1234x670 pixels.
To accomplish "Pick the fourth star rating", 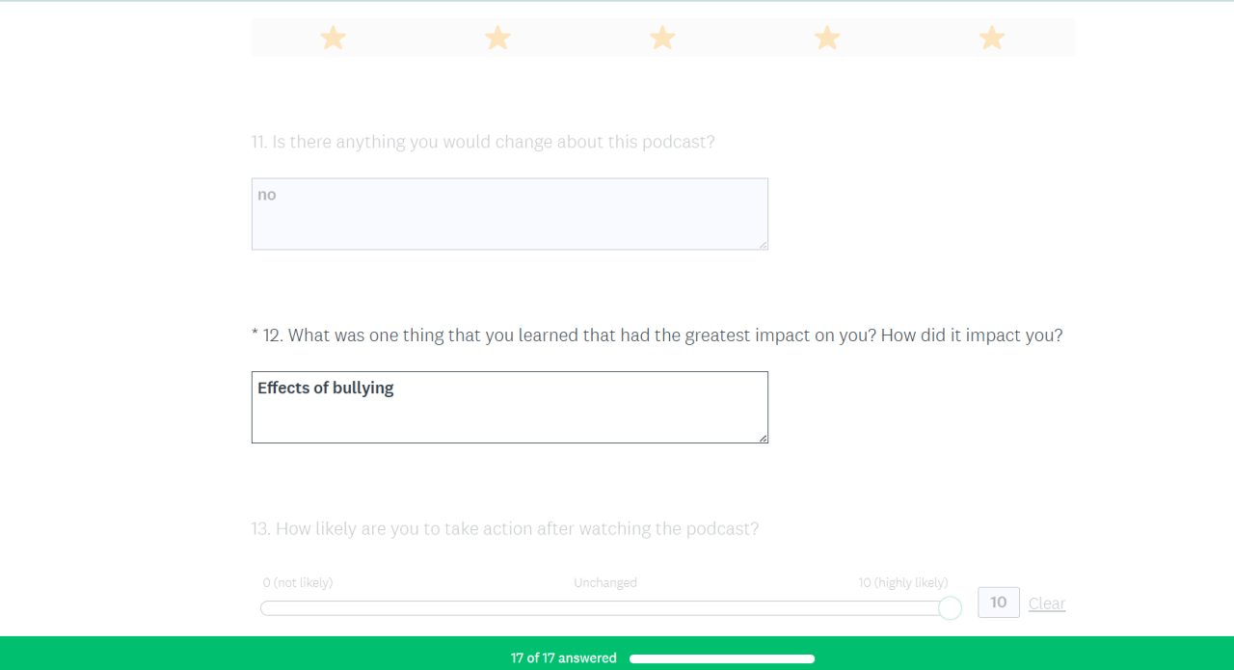I will click(x=827, y=38).
